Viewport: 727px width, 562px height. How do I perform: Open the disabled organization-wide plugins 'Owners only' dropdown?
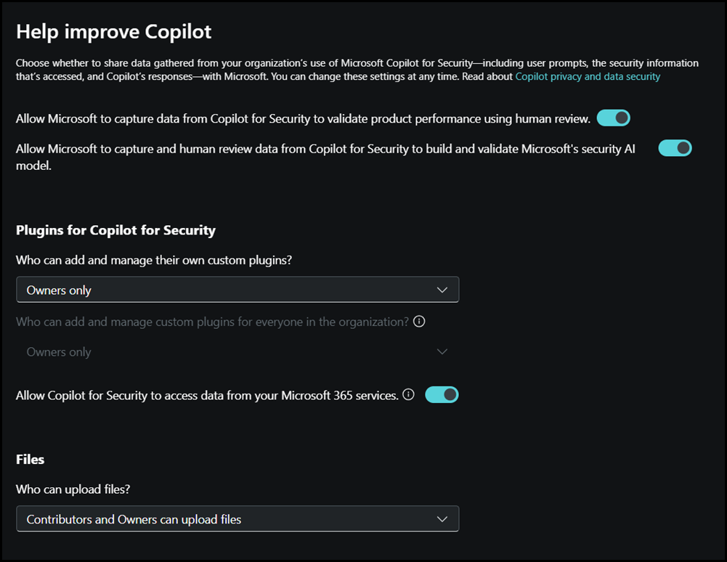pyautogui.click(x=237, y=352)
